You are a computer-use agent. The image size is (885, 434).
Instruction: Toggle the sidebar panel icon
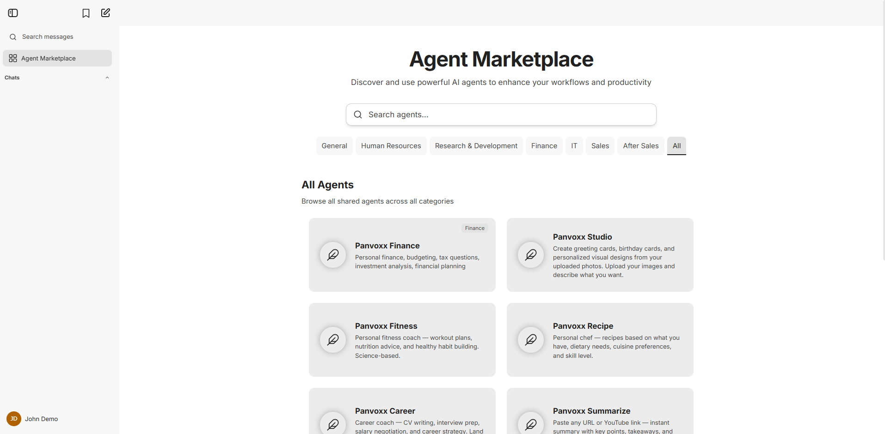point(13,13)
